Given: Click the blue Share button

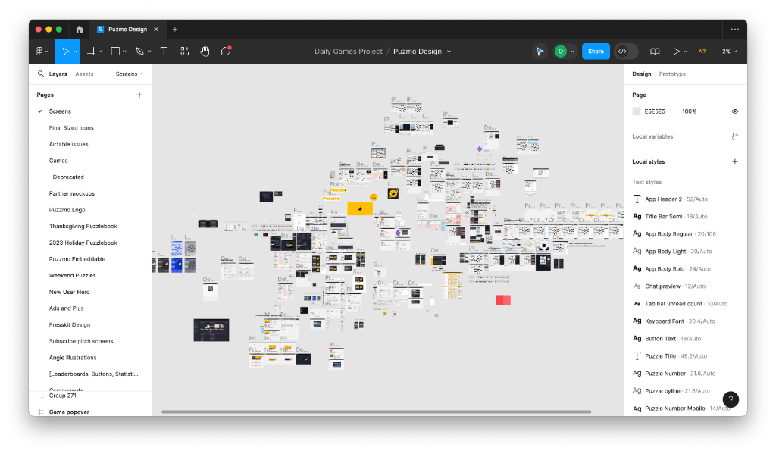Looking at the screenshot, I should (x=596, y=52).
